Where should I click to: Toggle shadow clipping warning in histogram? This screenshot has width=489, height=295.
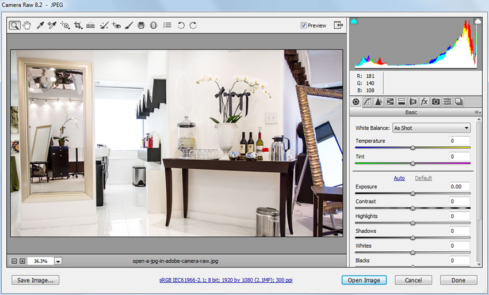click(354, 21)
